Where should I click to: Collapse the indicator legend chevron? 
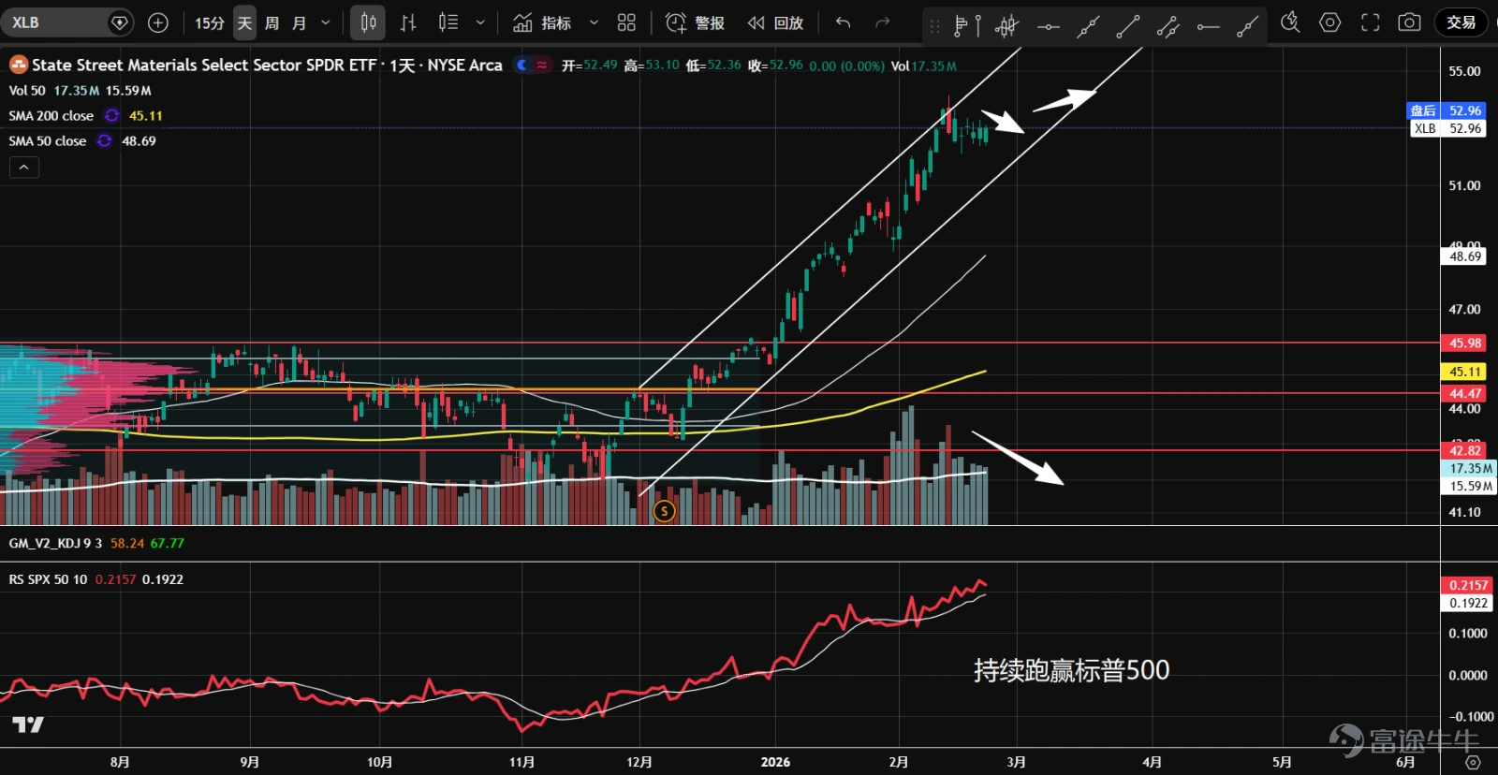pyautogui.click(x=24, y=168)
